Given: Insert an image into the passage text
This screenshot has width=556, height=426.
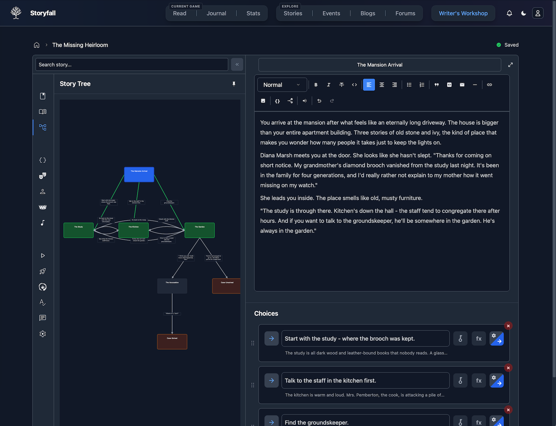Looking at the screenshot, I should pos(263,101).
